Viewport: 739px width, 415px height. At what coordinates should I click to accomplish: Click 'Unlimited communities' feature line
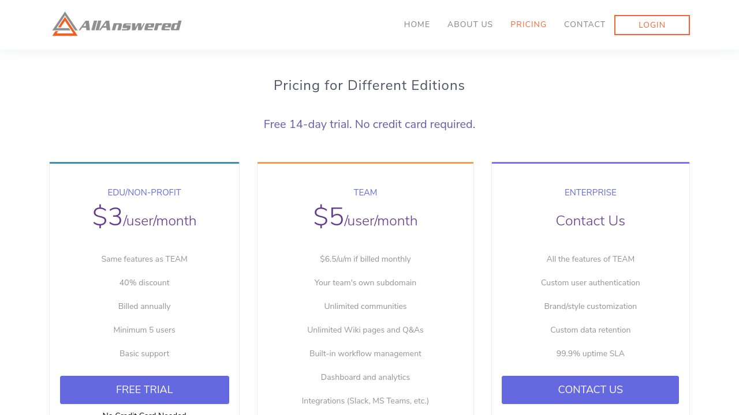pos(365,306)
